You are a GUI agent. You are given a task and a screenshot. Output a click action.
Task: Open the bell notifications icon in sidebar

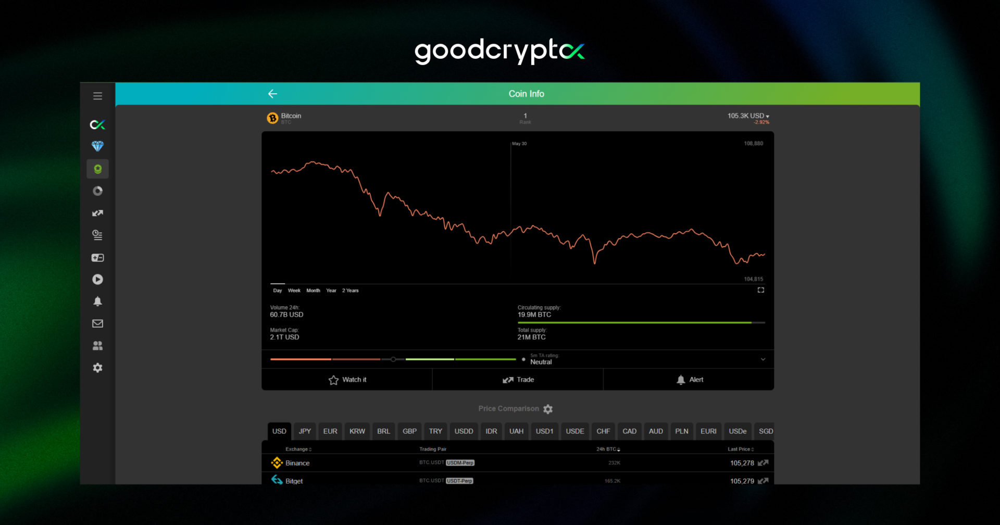tap(97, 302)
